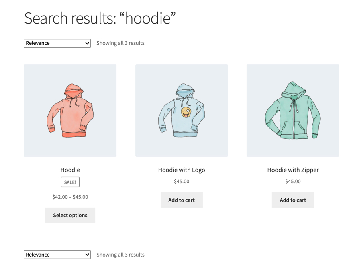Open the Hoodie with Zipper title link
349x269 pixels.
pyautogui.click(x=293, y=170)
